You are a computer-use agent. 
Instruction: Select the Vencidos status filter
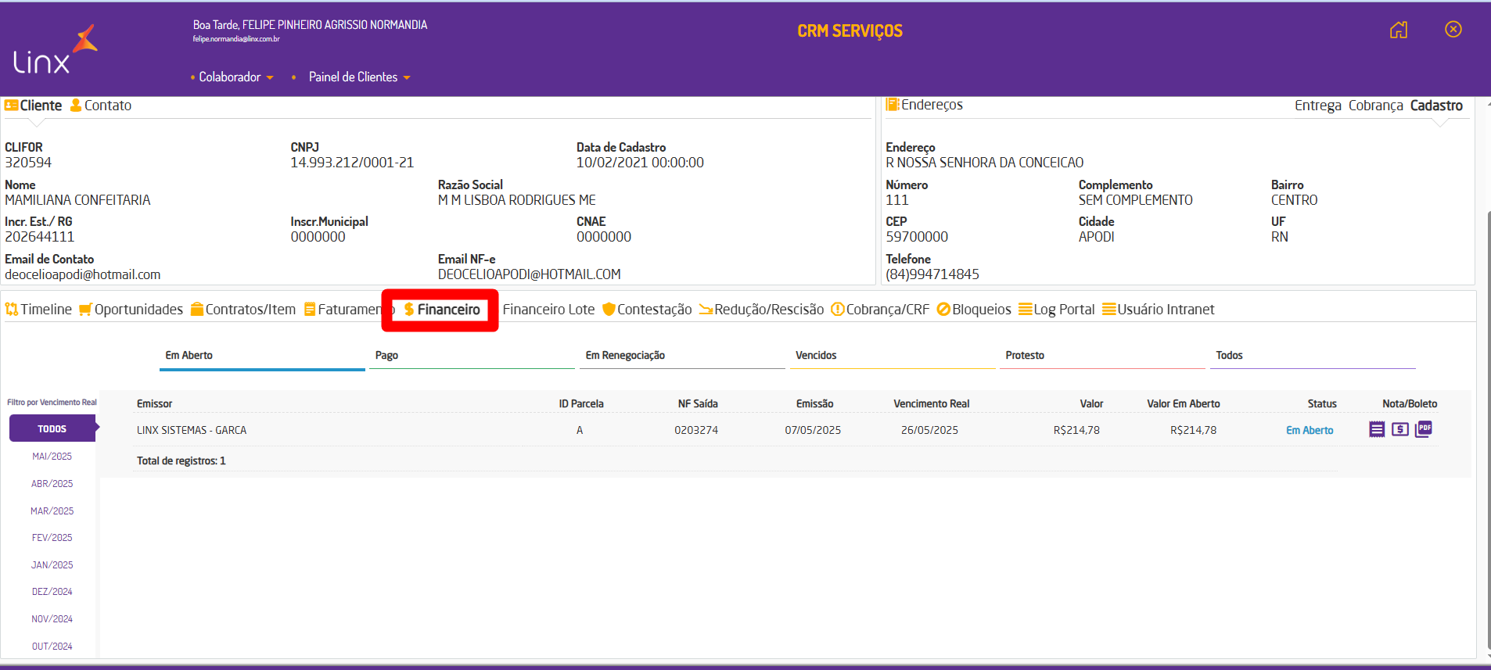pos(816,356)
